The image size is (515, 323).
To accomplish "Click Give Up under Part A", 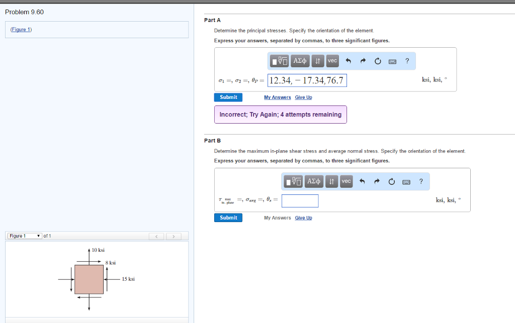I will tap(303, 97).
